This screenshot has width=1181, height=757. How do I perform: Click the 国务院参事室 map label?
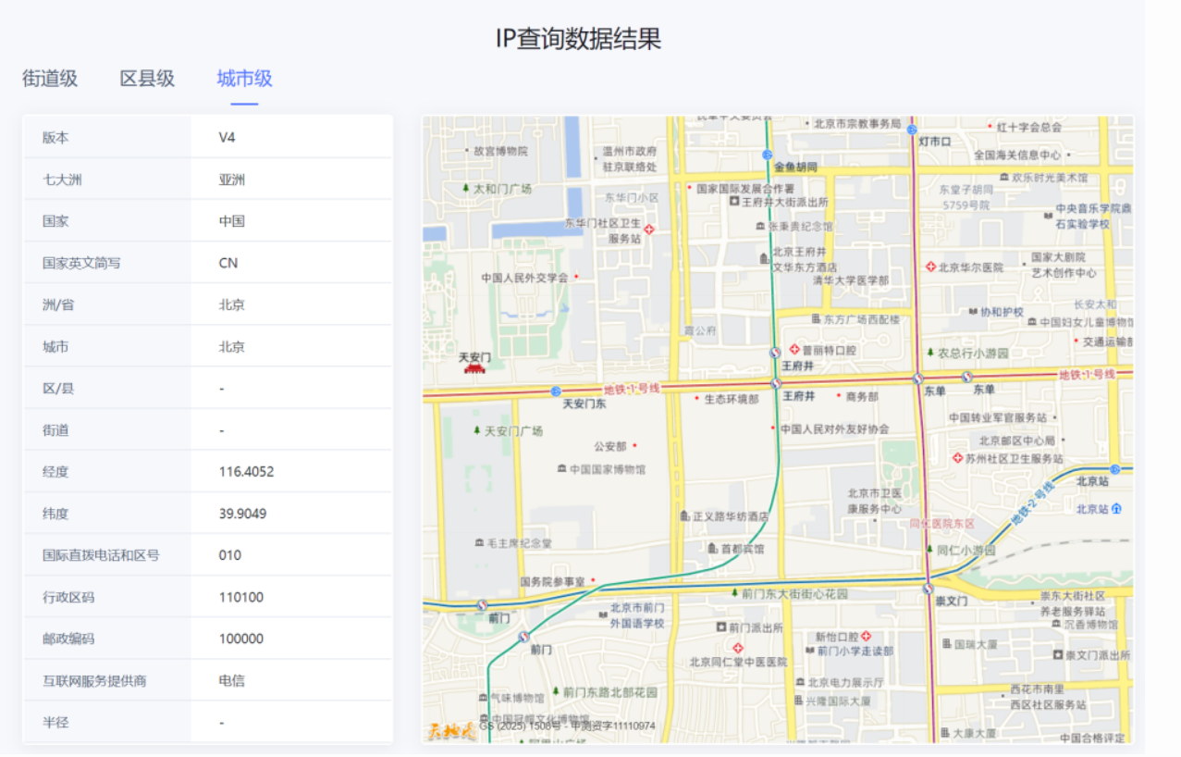pos(552,582)
